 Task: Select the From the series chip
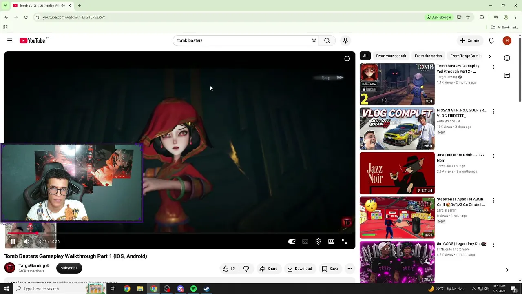pyautogui.click(x=428, y=56)
